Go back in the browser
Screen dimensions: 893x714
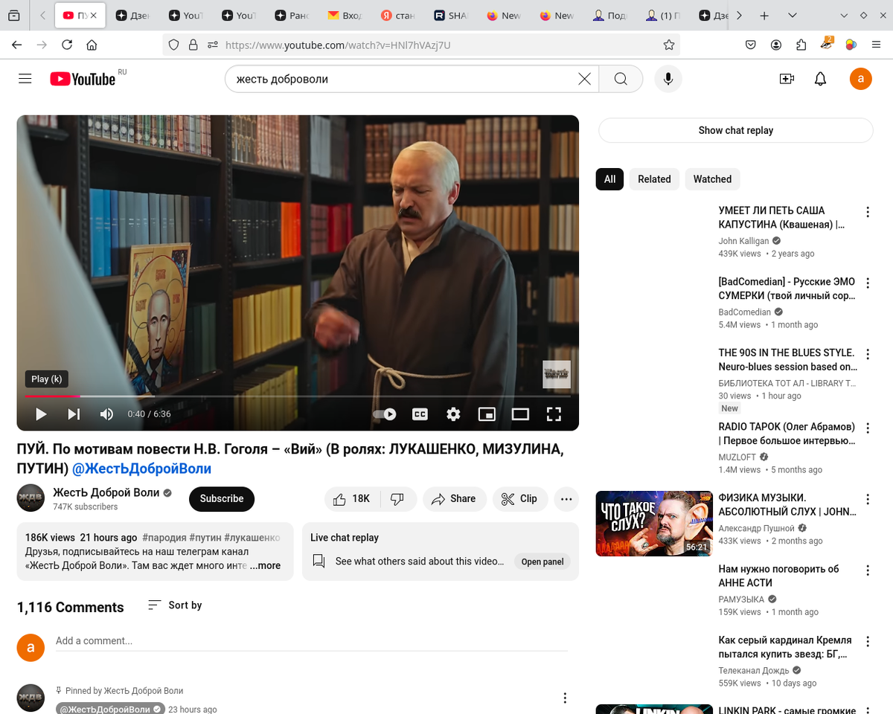tap(17, 45)
